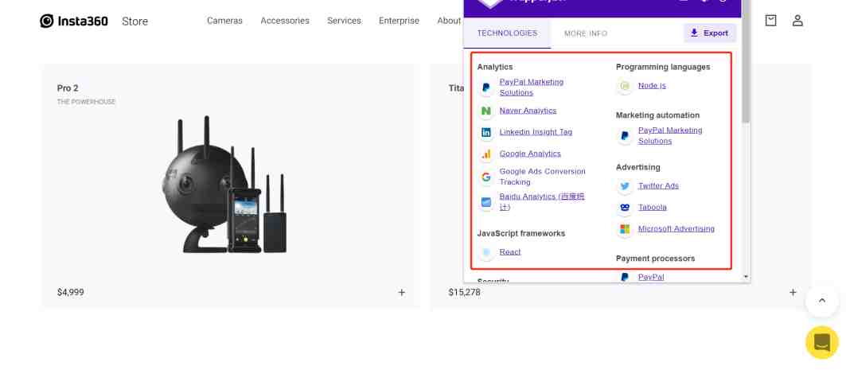
Task: Click the Twitter Ads bird icon
Action: (625, 186)
